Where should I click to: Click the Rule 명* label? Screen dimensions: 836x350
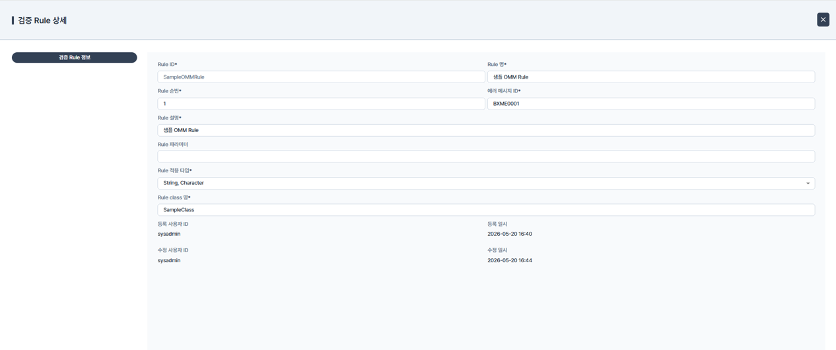coord(497,65)
